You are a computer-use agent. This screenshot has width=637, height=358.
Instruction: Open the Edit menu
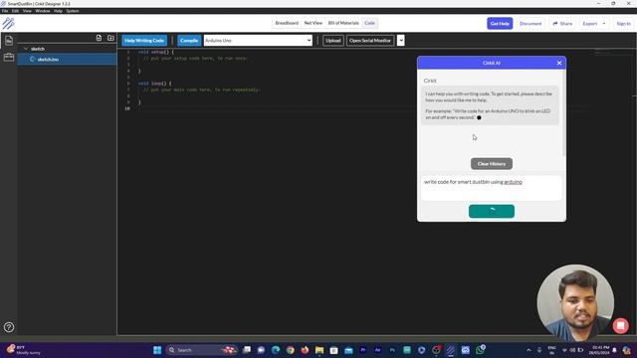[x=15, y=11]
